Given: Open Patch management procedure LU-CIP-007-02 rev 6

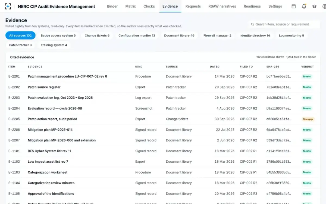Looking at the screenshot, I should point(67,76).
